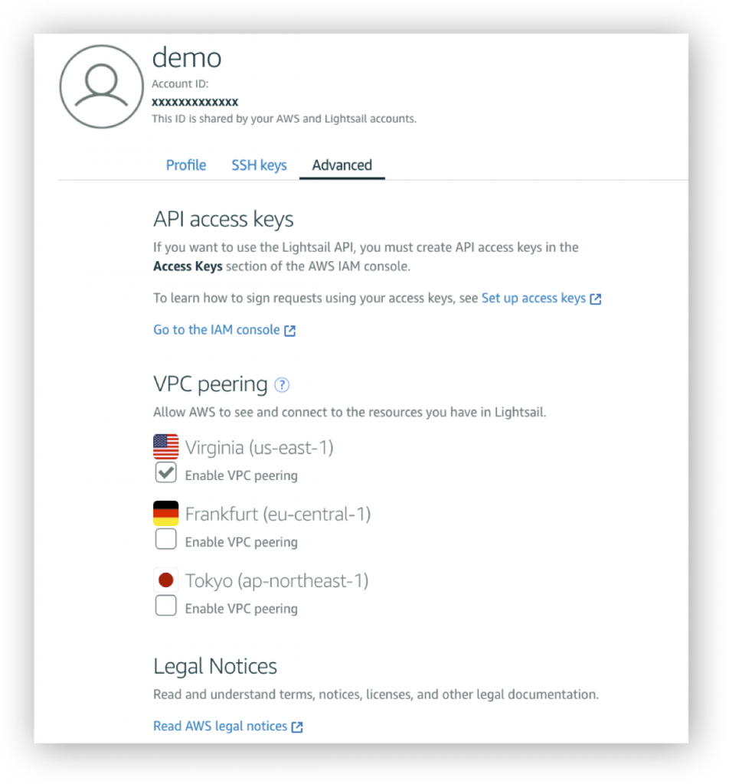Open the SSH keys tab

pos(259,165)
